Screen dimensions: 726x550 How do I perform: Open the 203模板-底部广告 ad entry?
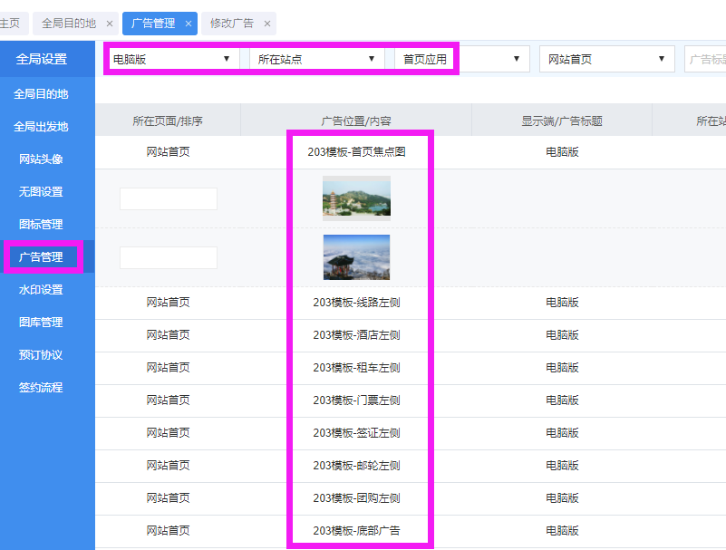point(356,531)
